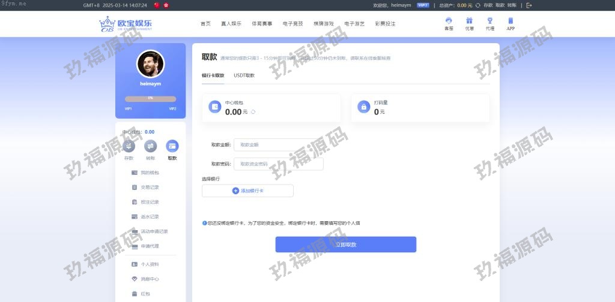Select the 银行卡取款 tab

click(x=213, y=75)
